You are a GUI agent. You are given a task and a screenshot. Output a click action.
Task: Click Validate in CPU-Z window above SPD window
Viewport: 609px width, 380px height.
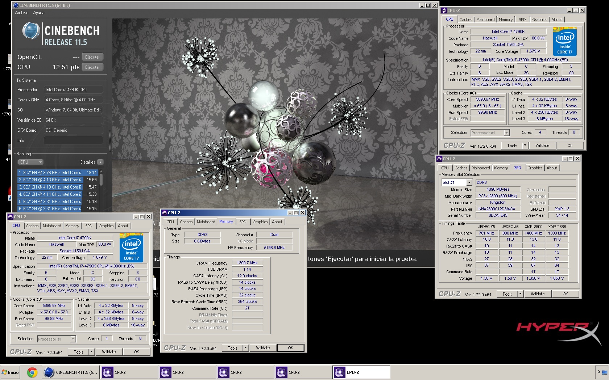[x=542, y=145]
